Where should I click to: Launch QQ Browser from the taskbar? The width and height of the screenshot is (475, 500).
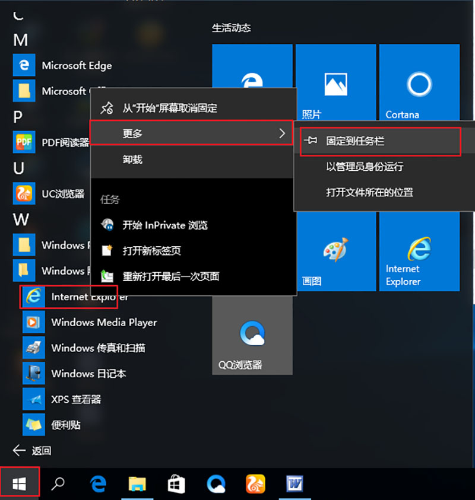[x=216, y=484]
